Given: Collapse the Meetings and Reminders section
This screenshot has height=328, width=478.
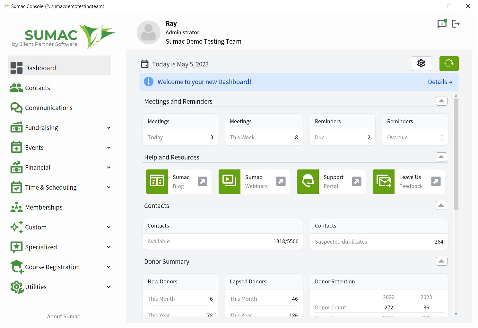Looking at the screenshot, I should pos(441,101).
